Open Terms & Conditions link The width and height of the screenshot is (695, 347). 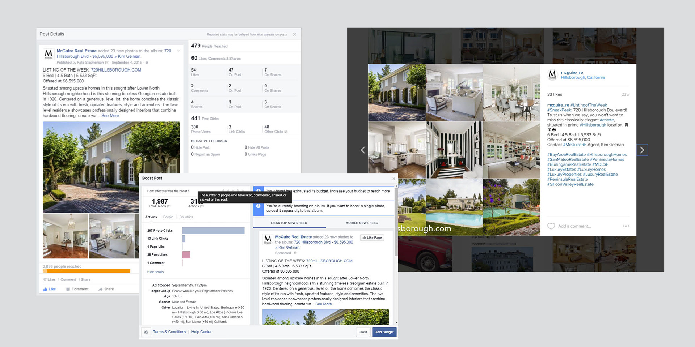(x=169, y=332)
